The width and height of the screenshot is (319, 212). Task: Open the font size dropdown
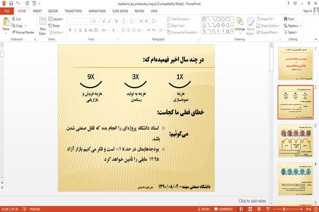[x=99, y=21]
